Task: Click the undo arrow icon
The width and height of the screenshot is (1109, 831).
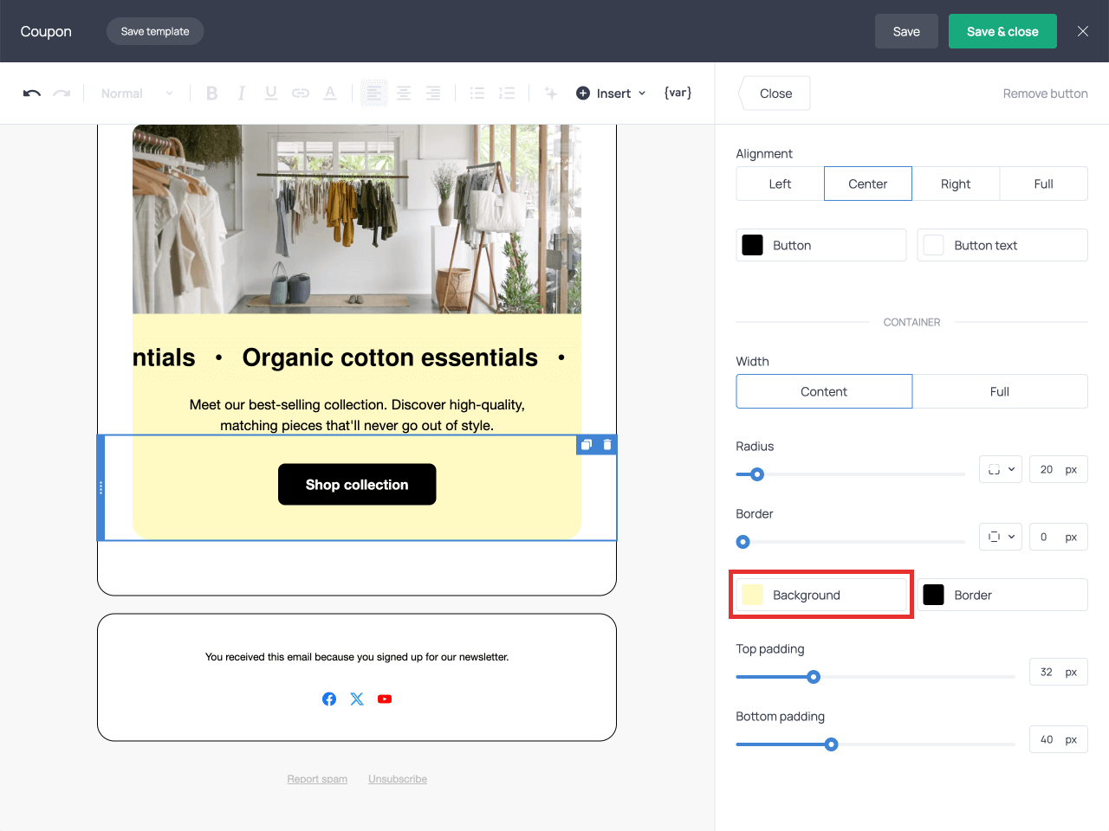Action: pos(32,93)
